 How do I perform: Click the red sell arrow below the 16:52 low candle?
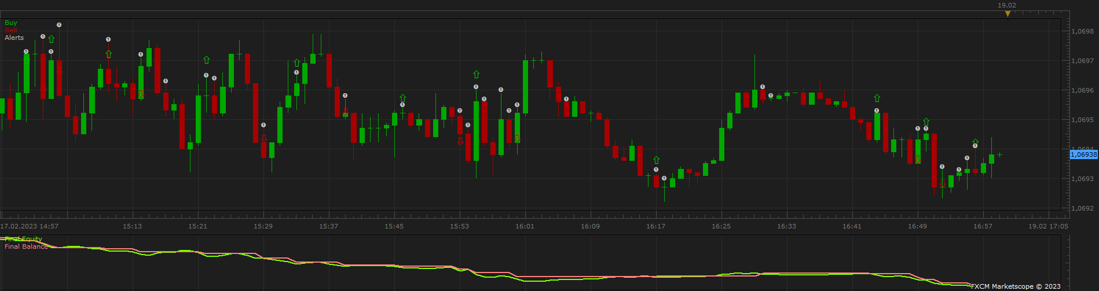pos(942,183)
